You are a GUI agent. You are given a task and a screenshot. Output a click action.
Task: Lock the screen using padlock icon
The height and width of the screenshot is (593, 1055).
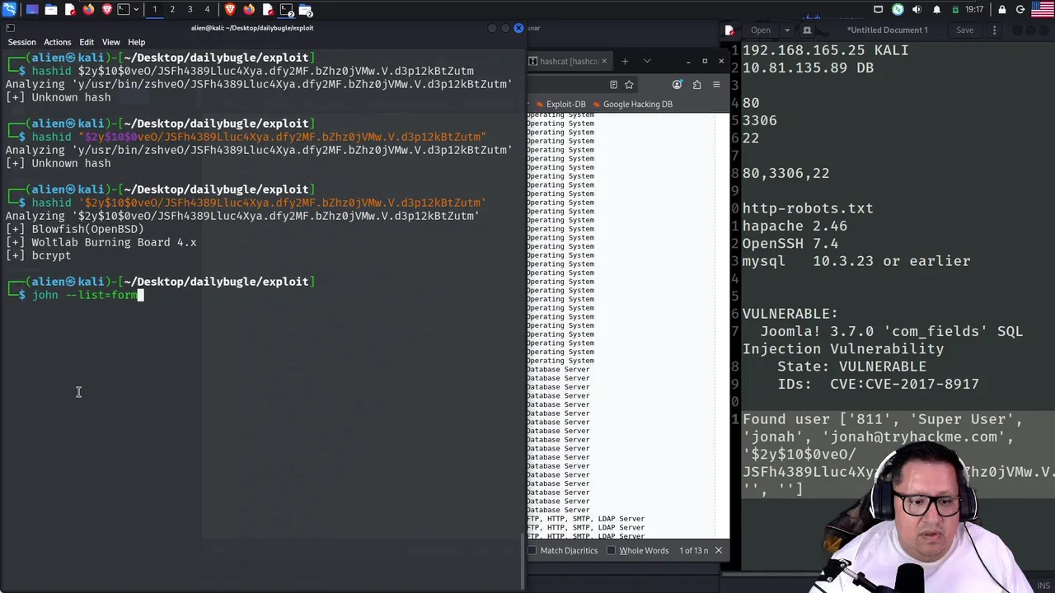pos(1001,9)
